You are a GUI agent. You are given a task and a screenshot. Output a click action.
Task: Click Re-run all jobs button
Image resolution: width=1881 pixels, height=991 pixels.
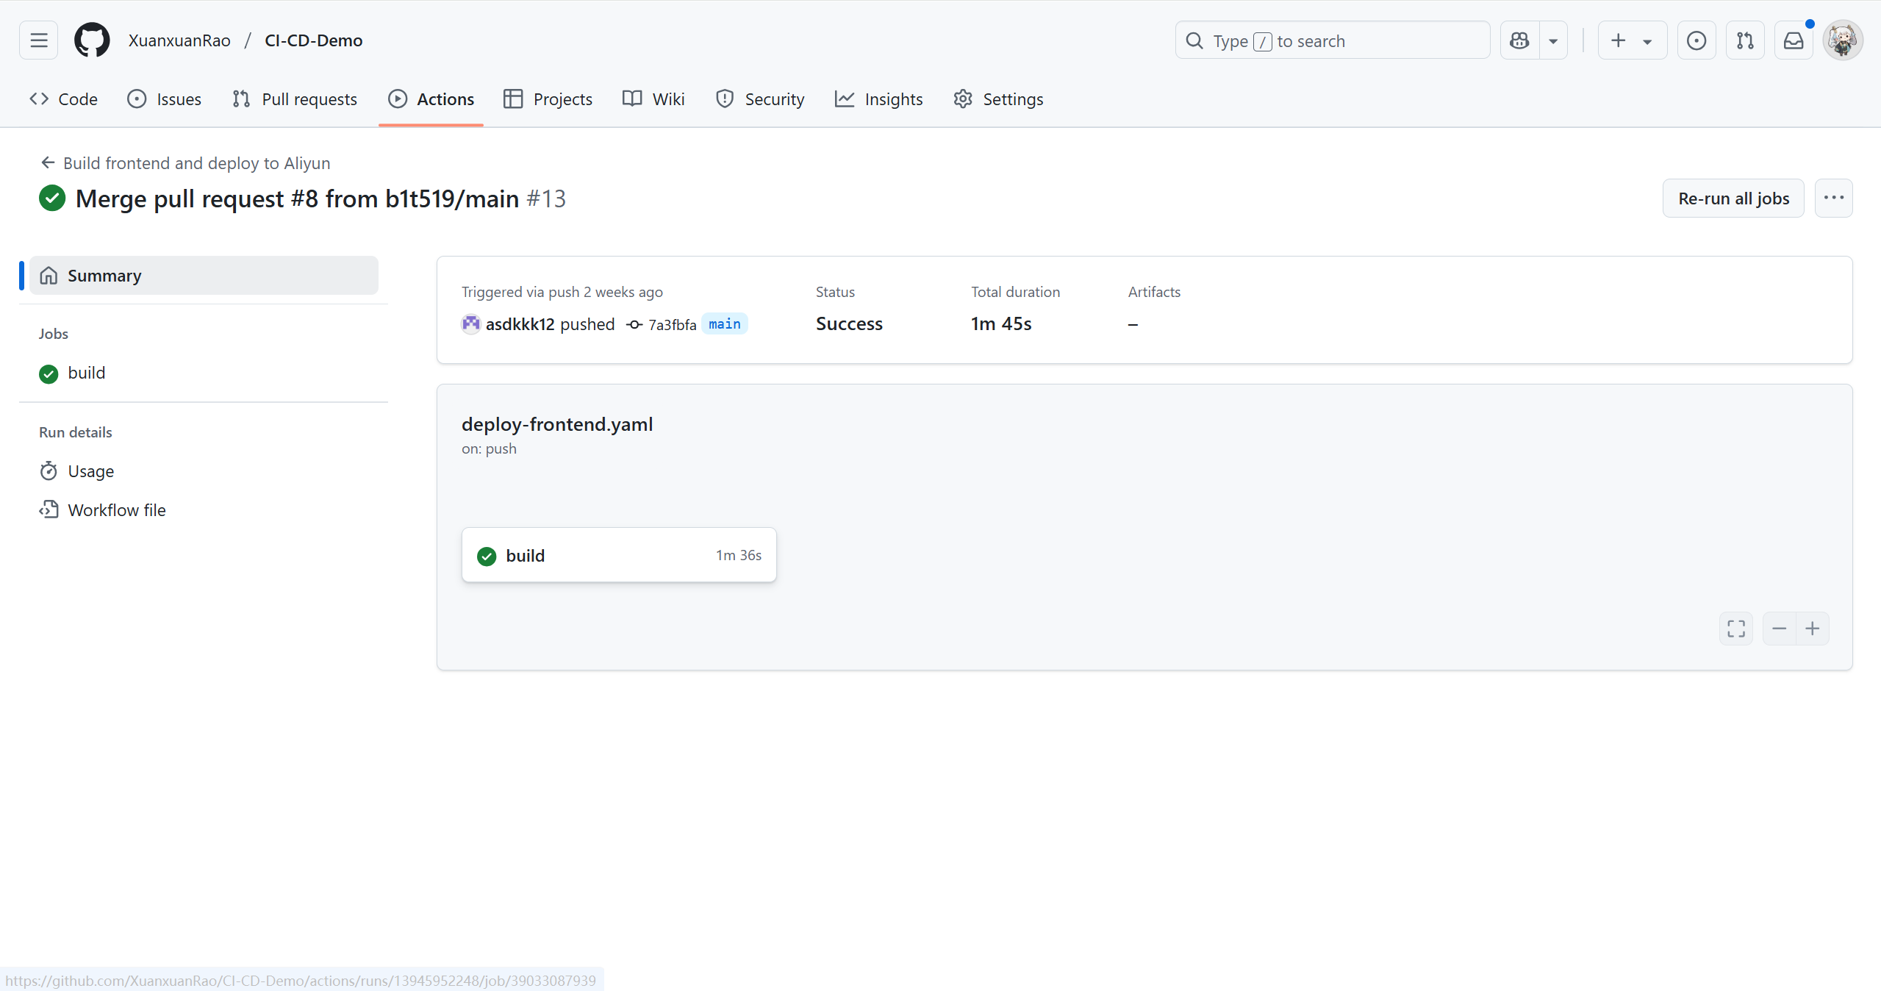tap(1733, 198)
